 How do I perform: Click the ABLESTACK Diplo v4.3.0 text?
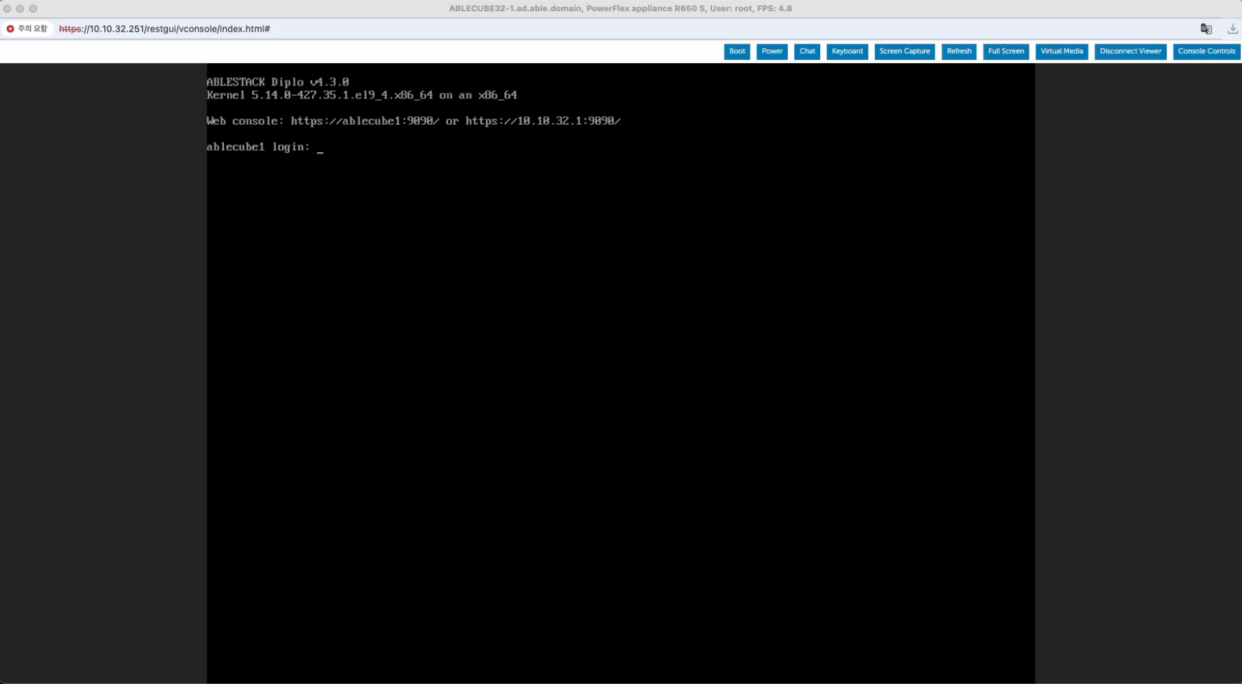(278, 82)
